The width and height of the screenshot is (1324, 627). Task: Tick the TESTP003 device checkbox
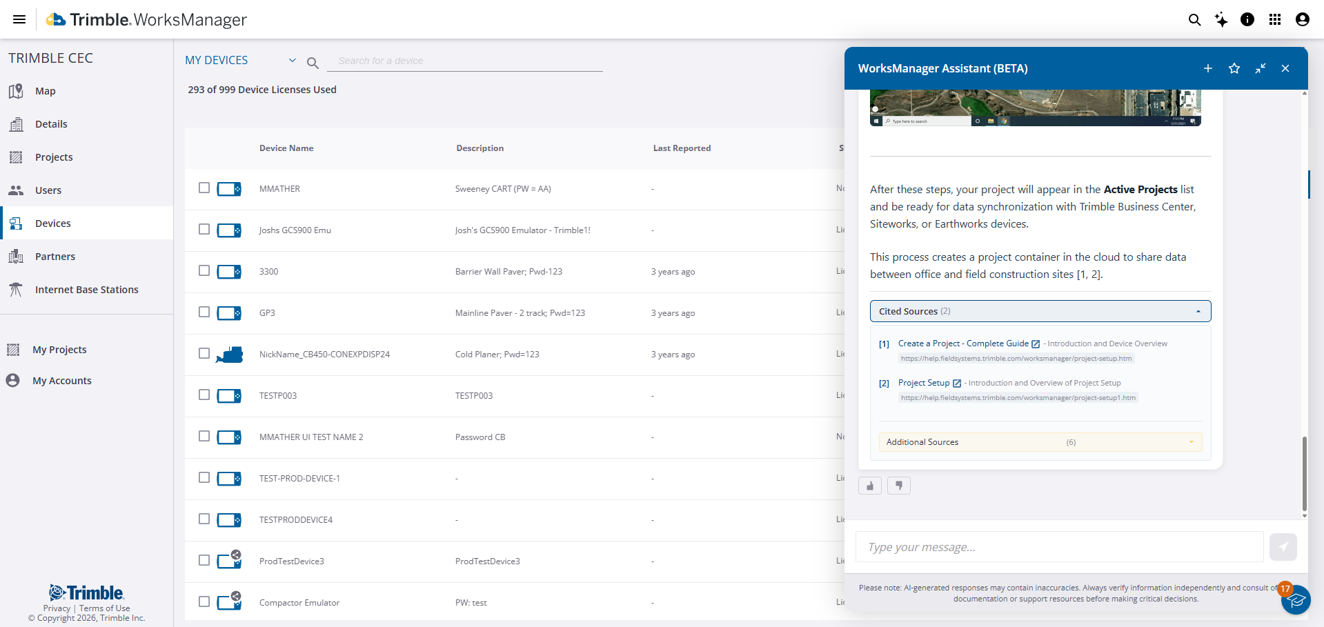[x=204, y=395]
